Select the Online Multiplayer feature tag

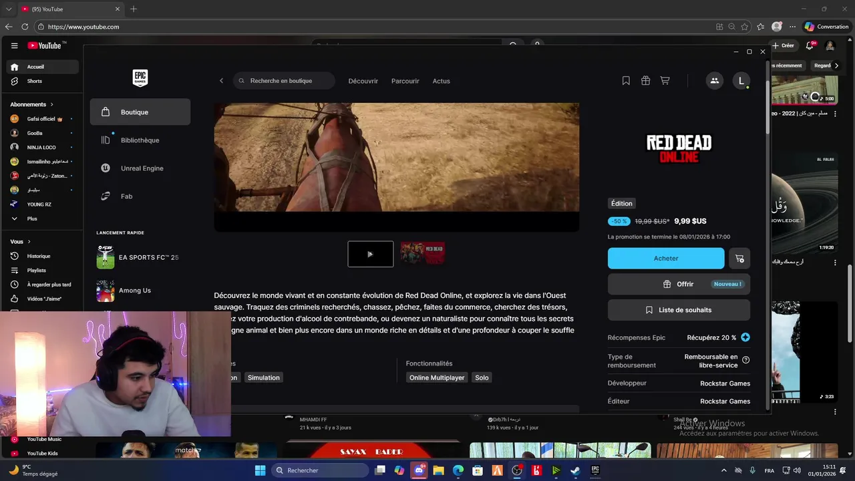click(x=437, y=377)
